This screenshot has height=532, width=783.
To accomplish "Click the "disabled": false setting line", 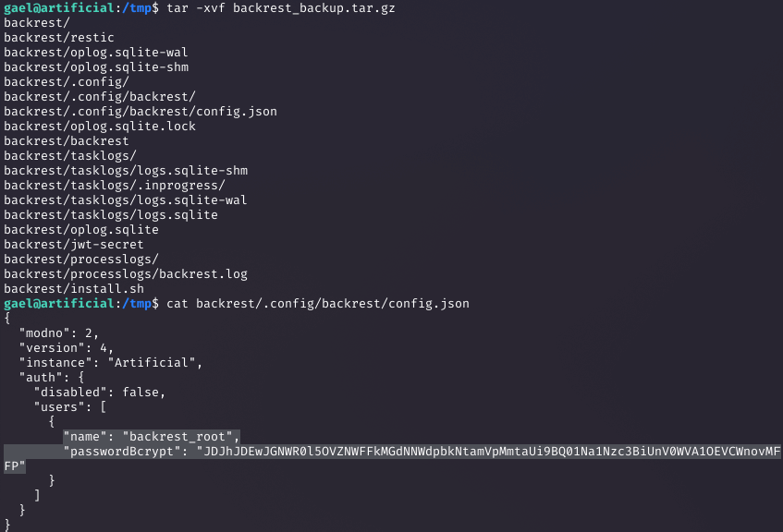I will point(99,393).
